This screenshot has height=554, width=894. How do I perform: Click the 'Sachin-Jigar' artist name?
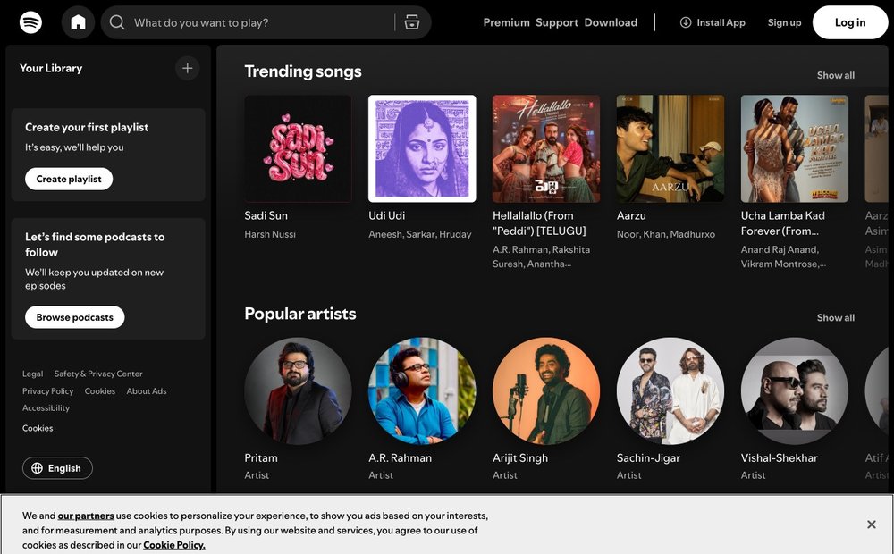648,458
